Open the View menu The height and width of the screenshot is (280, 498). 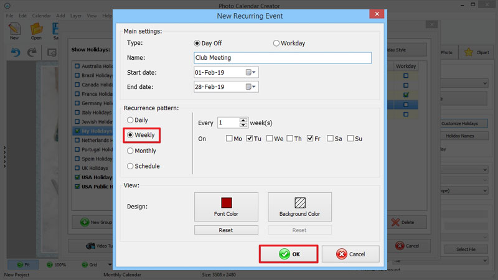click(x=92, y=16)
